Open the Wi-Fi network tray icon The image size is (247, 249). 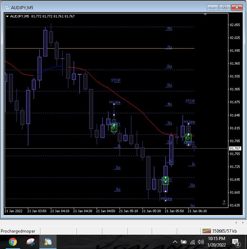tap(193, 242)
